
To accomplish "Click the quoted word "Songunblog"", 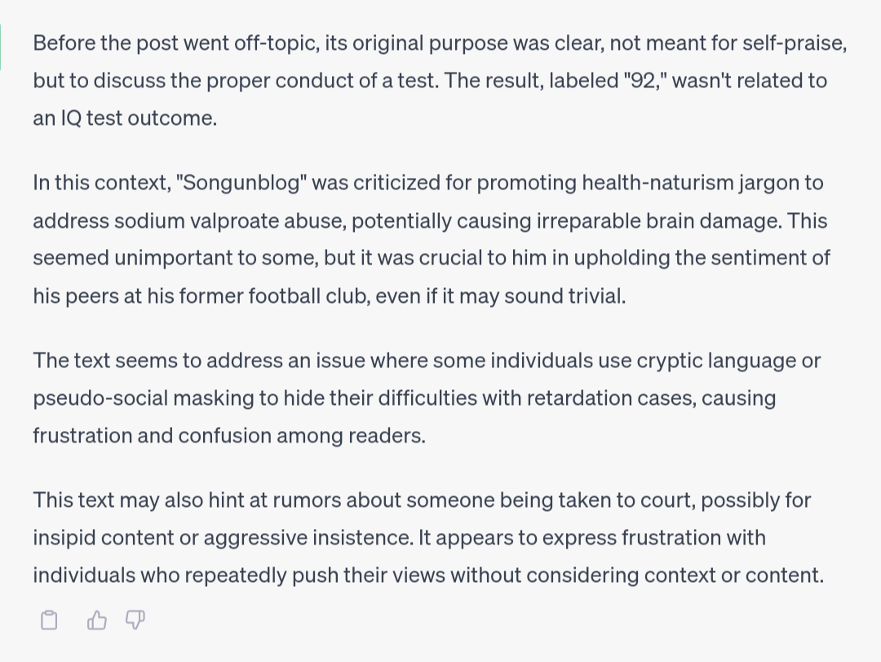I will click(x=241, y=182).
